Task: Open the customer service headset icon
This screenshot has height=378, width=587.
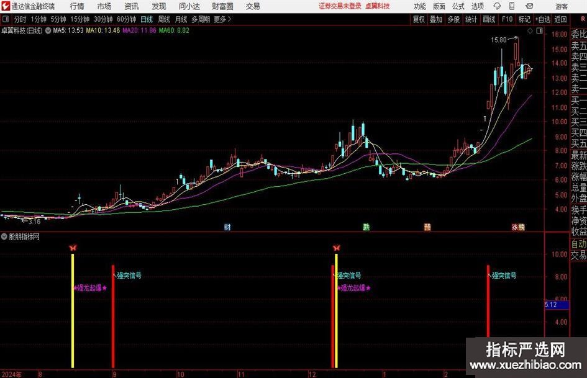Action: click(x=497, y=6)
